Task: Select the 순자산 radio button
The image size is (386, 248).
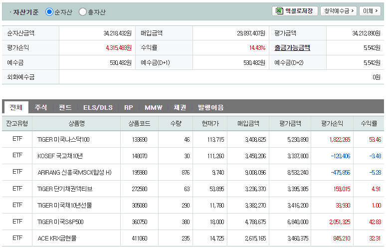Action: point(49,12)
